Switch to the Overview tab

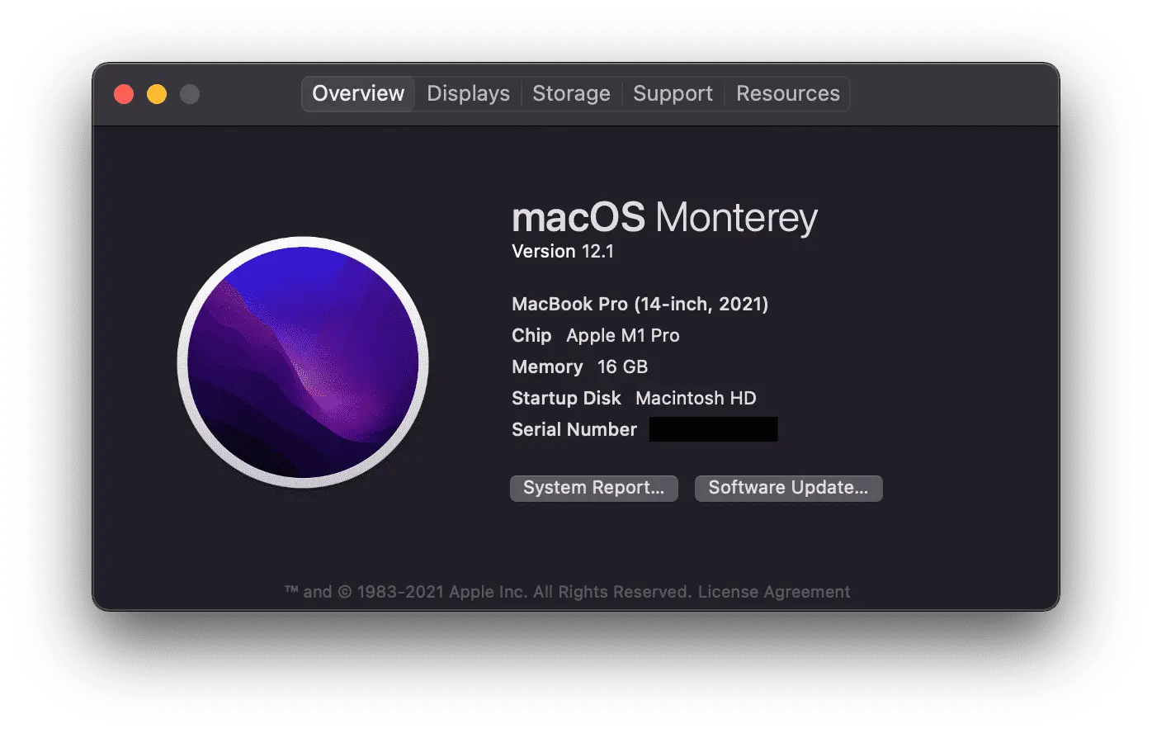358,93
